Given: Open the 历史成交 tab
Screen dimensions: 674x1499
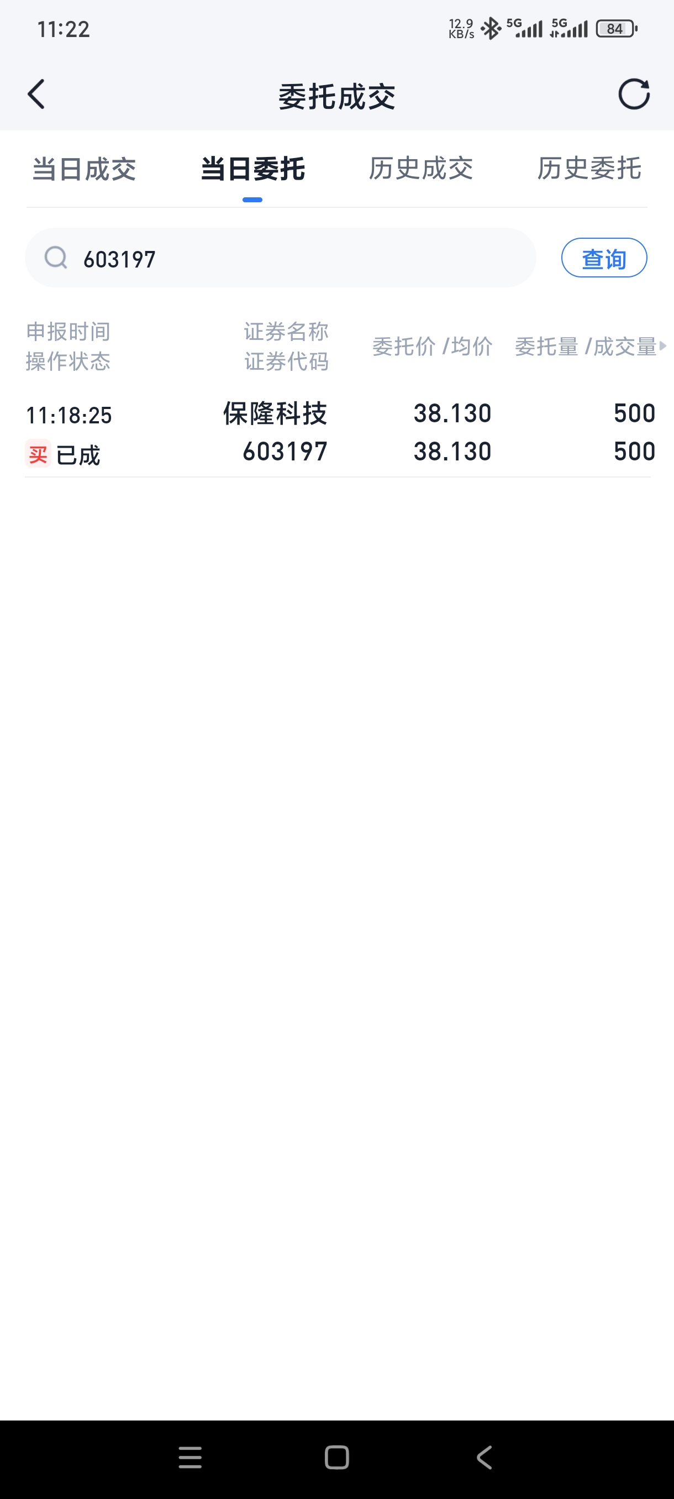Looking at the screenshot, I should (x=420, y=169).
